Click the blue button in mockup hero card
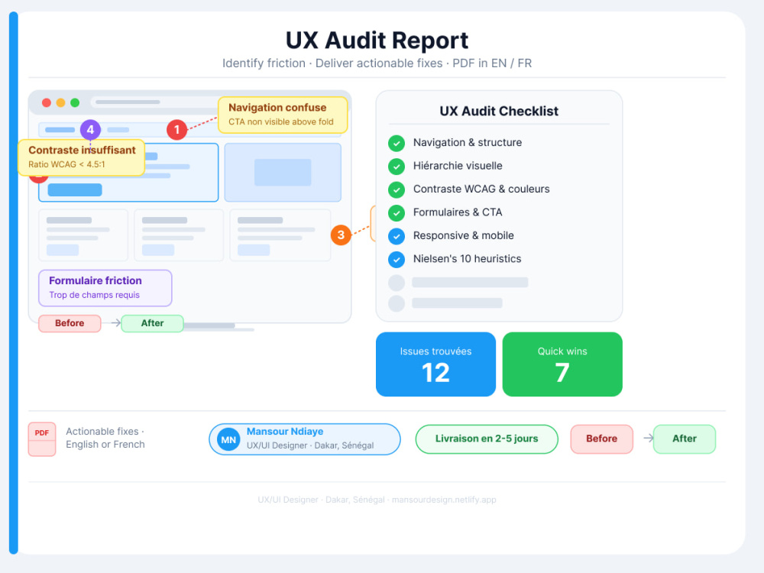The height and width of the screenshot is (573, 764). 75,190
